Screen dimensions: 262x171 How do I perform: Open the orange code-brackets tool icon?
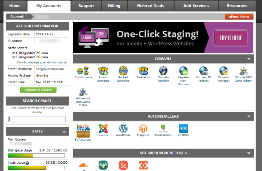click(143, 165)
